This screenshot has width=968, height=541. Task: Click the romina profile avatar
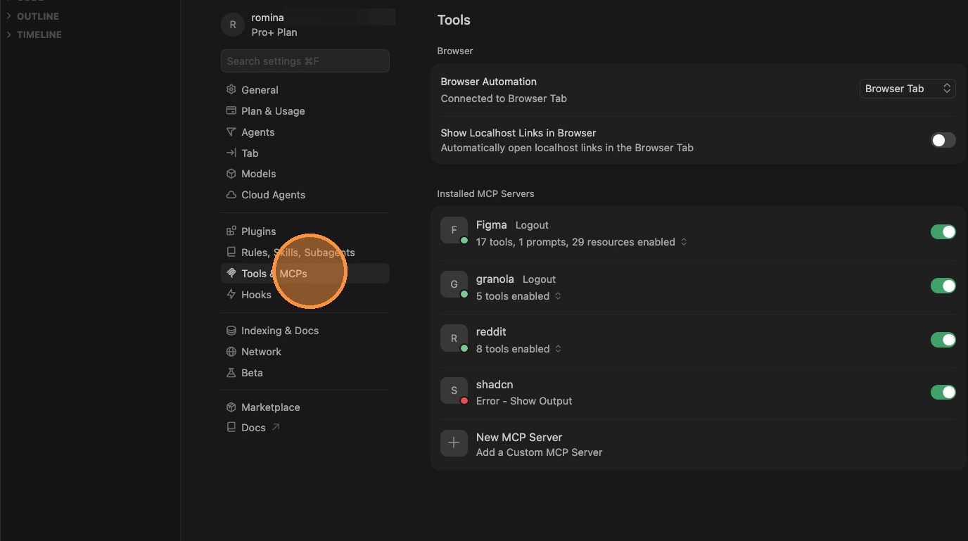click(233, 25)
